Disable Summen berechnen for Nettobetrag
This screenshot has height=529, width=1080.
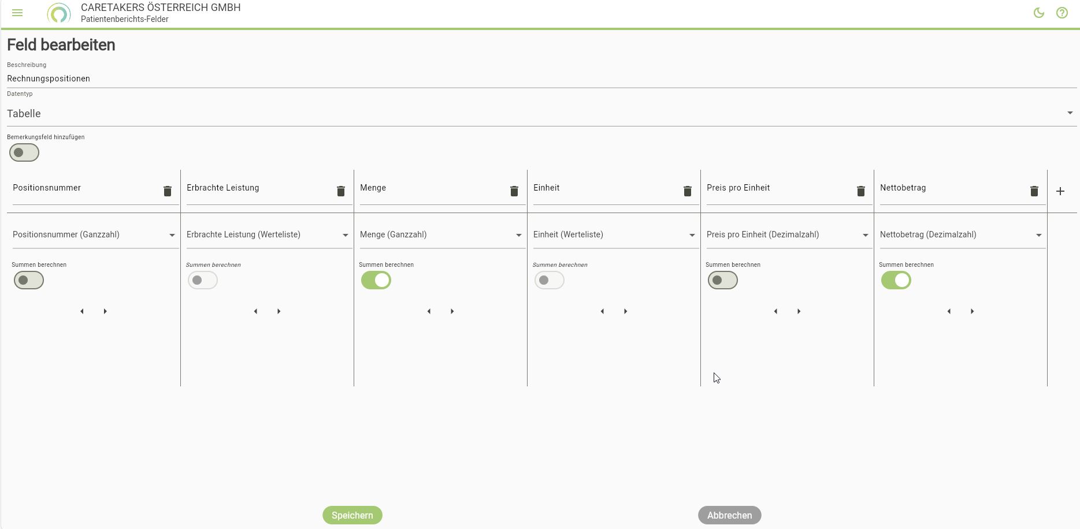click(x=896, y=280)
